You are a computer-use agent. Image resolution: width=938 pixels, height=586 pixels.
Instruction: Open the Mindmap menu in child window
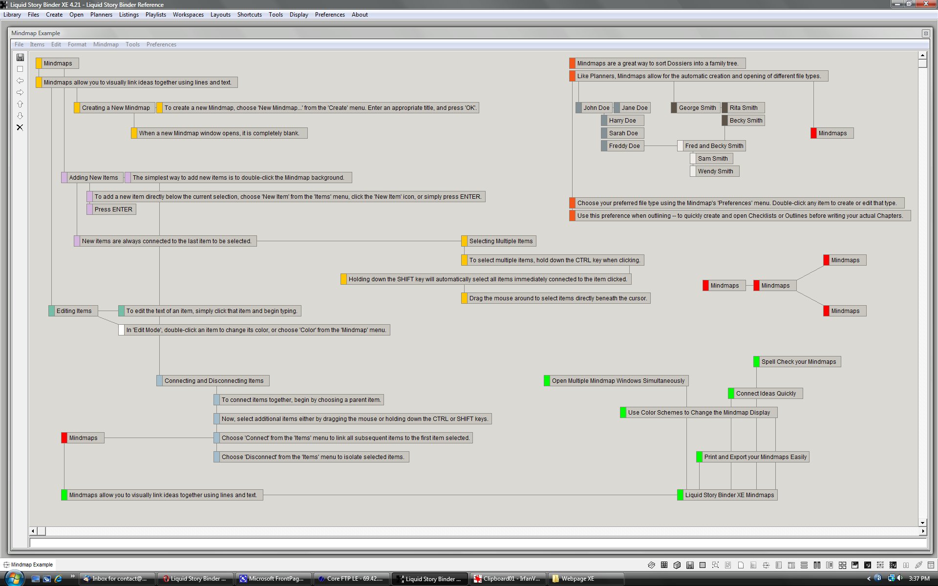(106, 44)
